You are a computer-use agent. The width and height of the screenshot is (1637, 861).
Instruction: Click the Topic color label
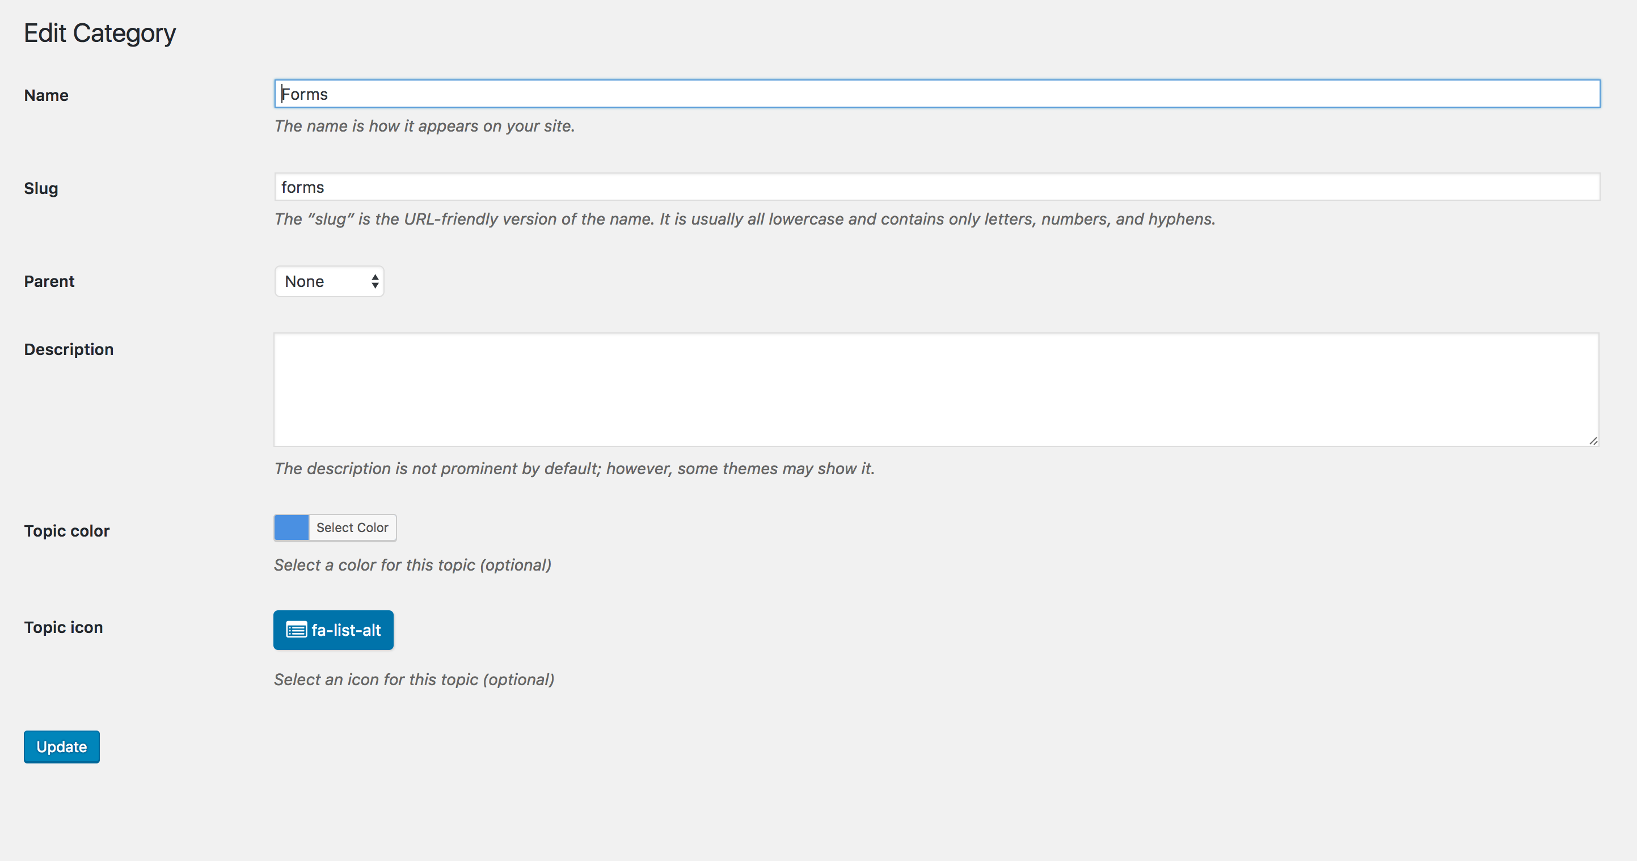click(67, 531)
